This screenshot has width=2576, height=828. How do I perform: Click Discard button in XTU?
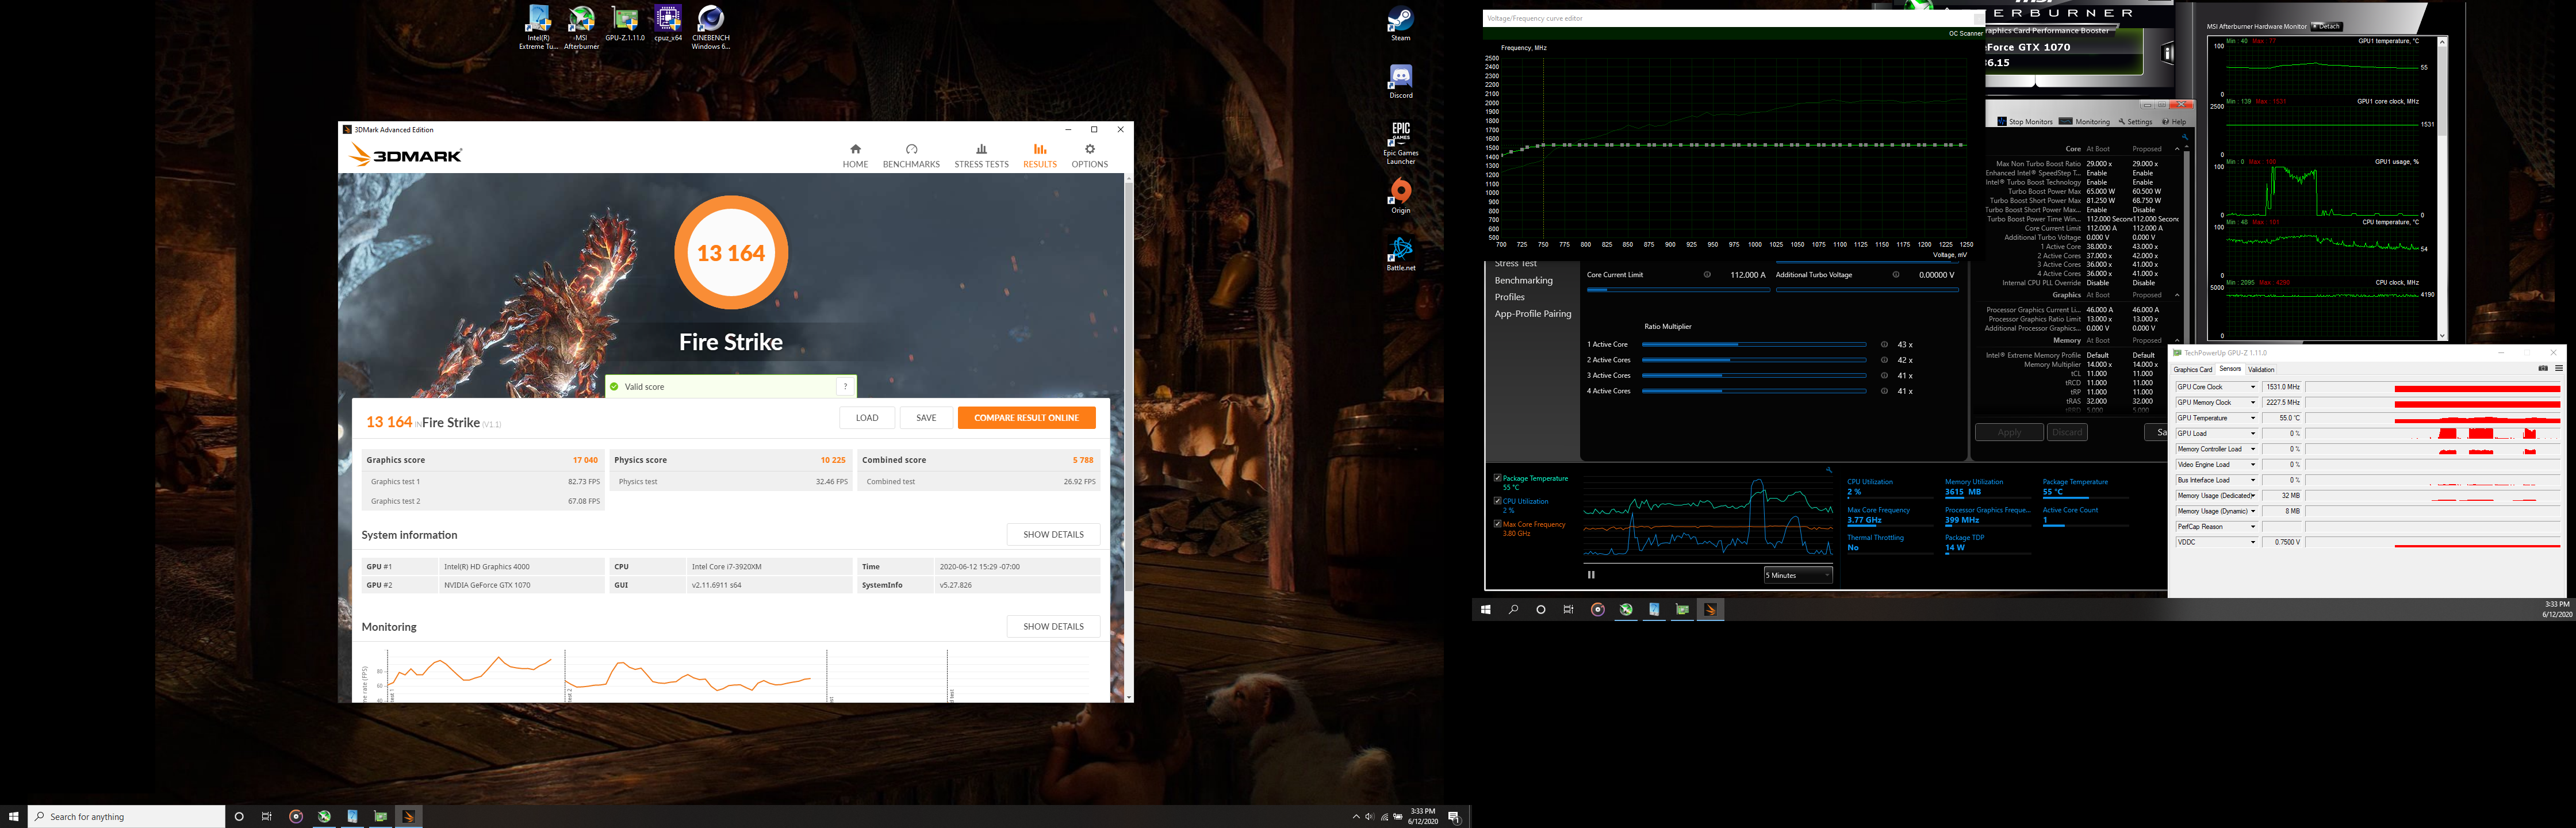coord(2067,432)
